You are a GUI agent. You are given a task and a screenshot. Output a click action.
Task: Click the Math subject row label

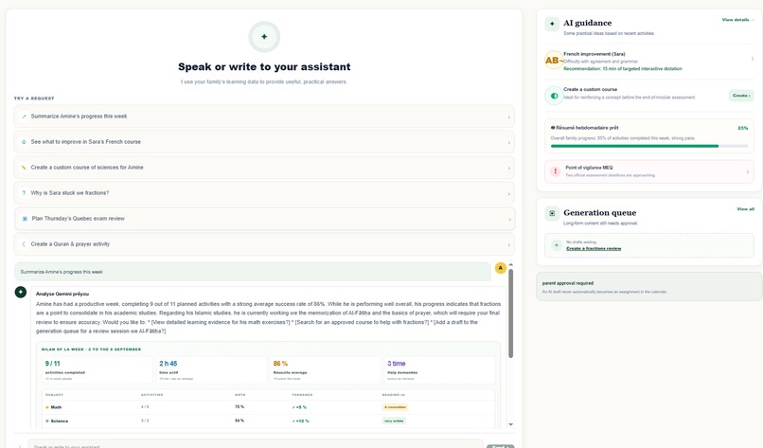click(56, 407)
